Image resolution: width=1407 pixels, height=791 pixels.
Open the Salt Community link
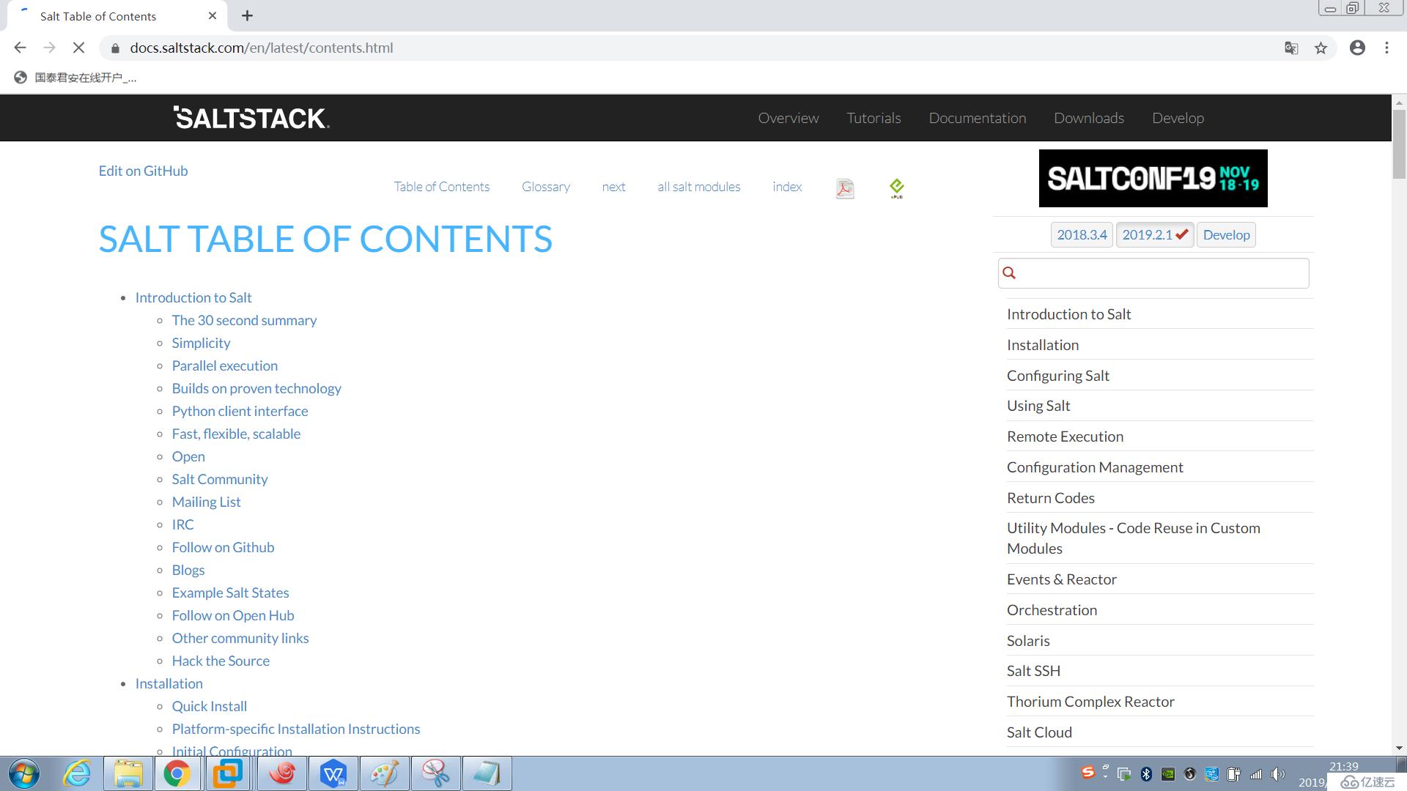(x=220, y=479)
